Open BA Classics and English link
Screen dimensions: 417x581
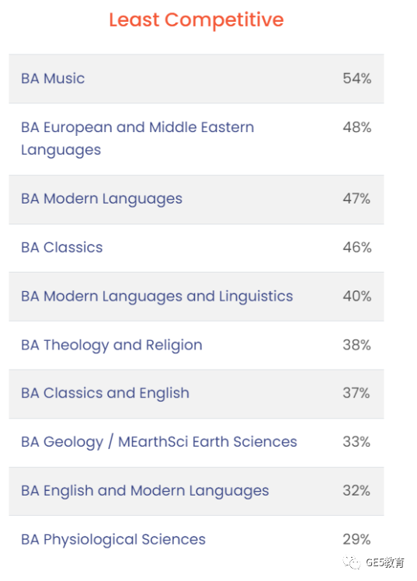[x=105, y=394]
